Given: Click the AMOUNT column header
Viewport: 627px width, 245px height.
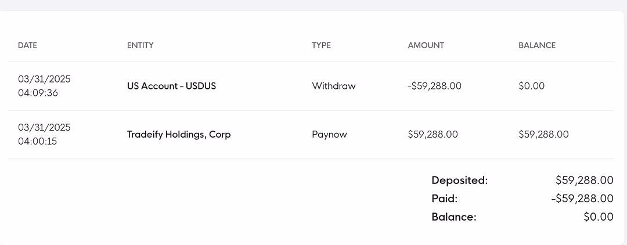Looking at the screenshot, I should tap(426, 45).
